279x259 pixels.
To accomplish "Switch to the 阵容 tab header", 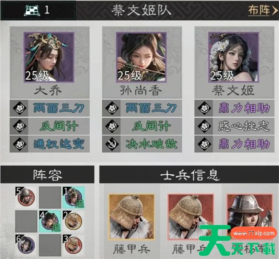I will [47, 175].
